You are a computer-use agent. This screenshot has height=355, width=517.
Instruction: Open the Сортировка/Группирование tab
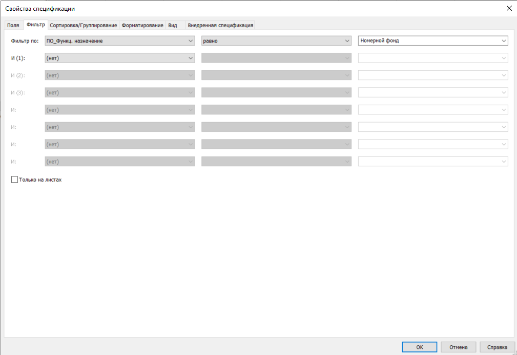click(84, 25)
